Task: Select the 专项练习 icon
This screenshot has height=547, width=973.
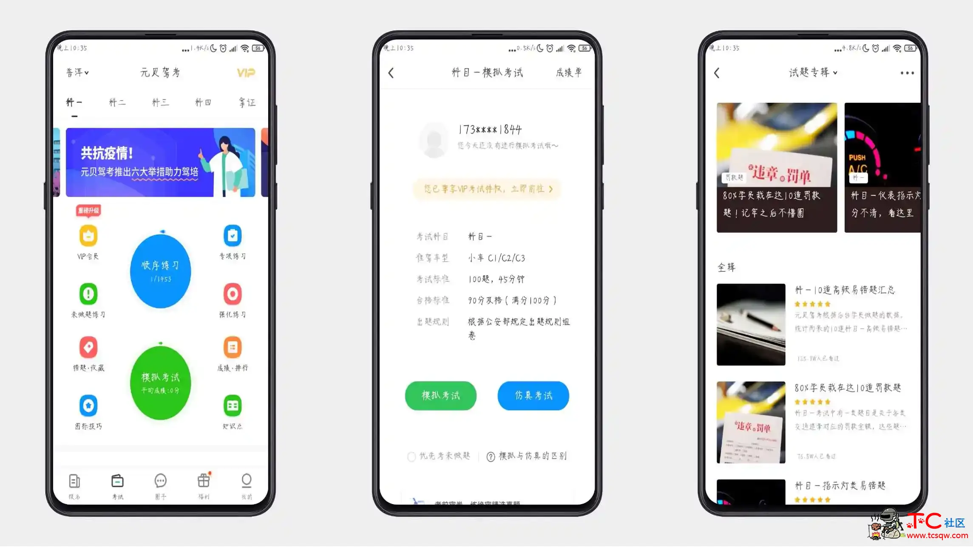Action: pyautogui.click(x=231, y=235)
